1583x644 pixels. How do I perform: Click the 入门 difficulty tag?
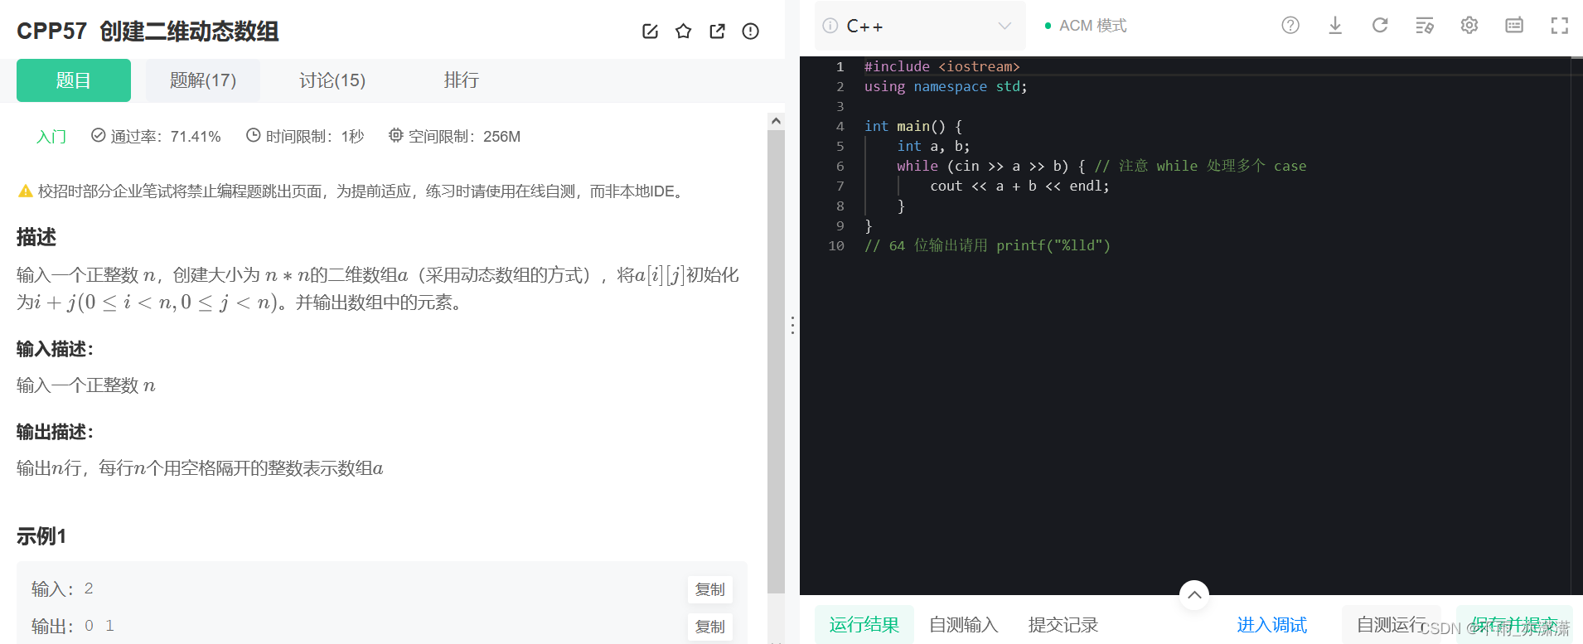(x=51, y=137)
